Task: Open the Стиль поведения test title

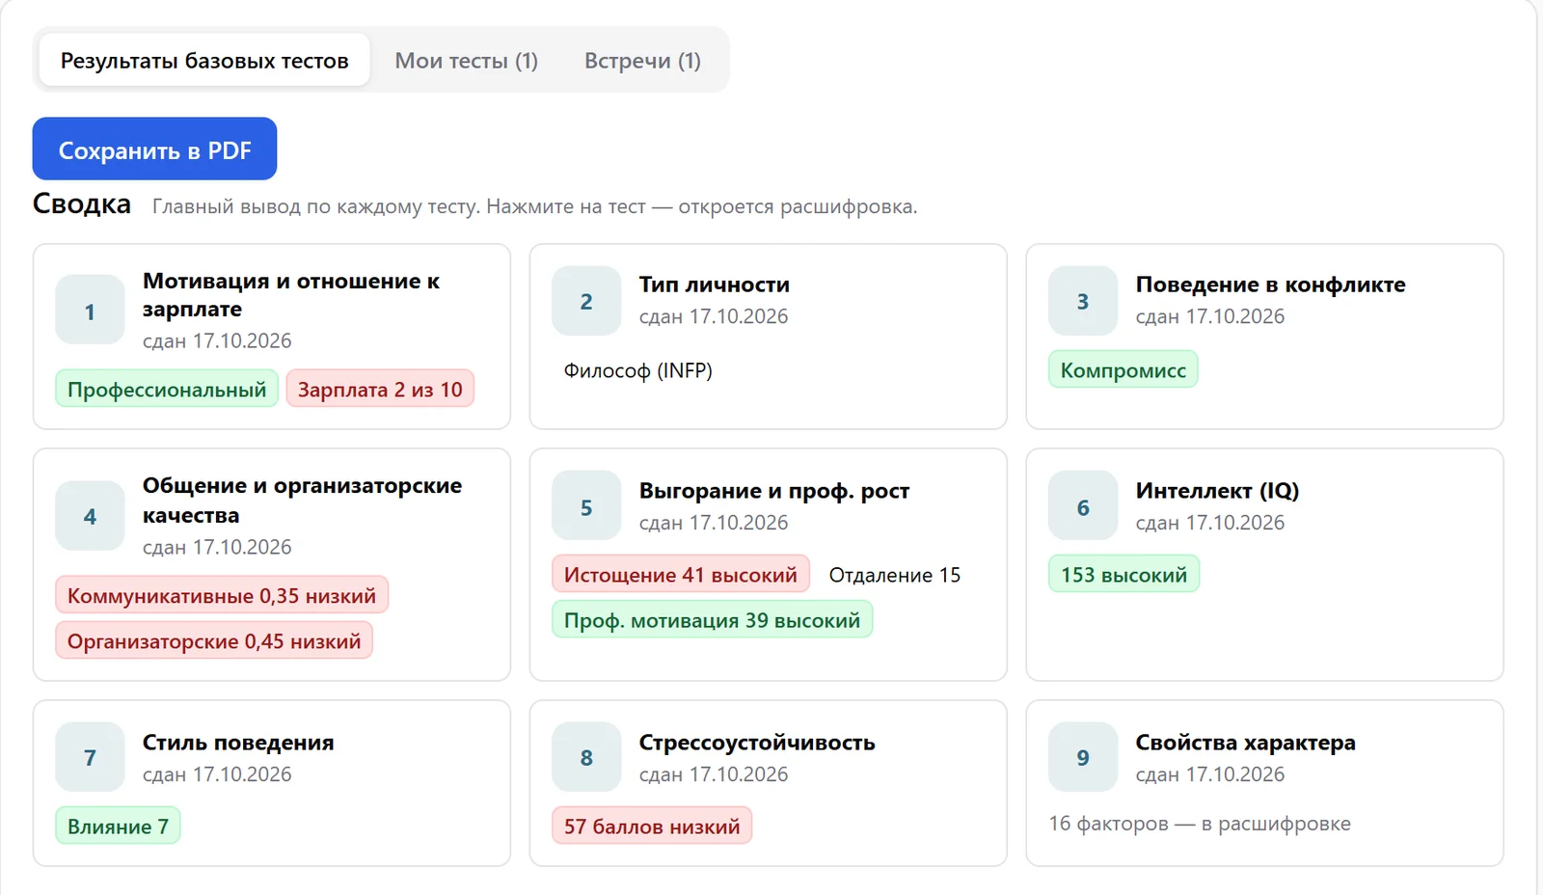Action: pos(238,743)
